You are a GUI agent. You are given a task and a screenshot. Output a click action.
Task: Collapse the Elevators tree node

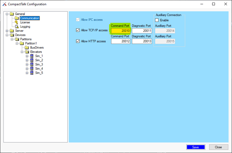coord(22,52)
